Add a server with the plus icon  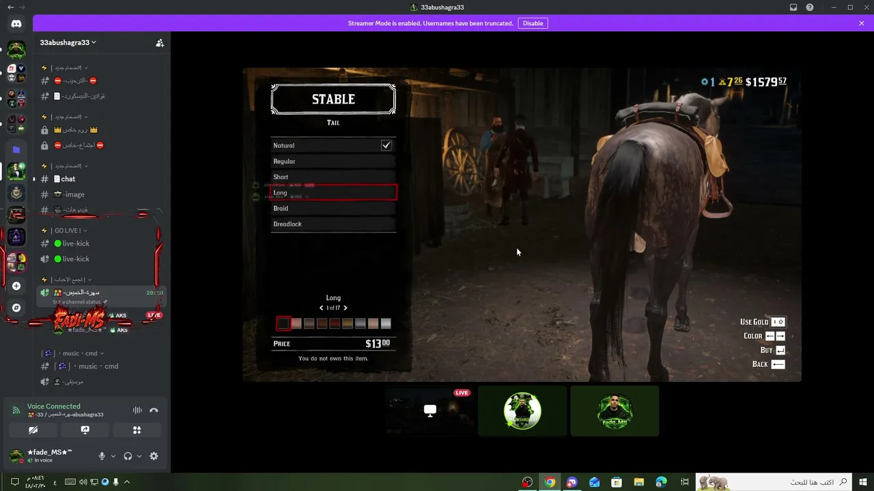tap(16, 286)
